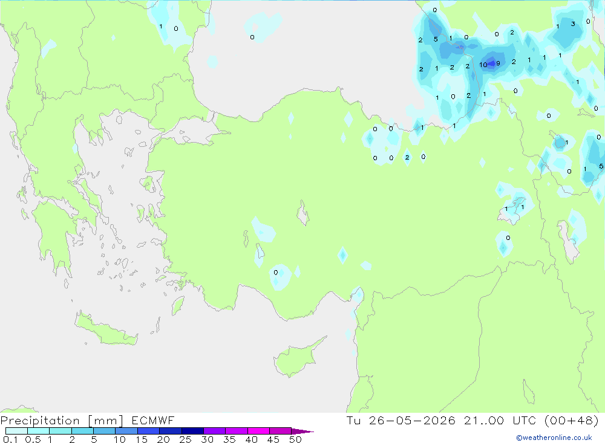605x443 pixels.
Task: Select the legend swatch between 35 and 40
Action: point(236,431)
